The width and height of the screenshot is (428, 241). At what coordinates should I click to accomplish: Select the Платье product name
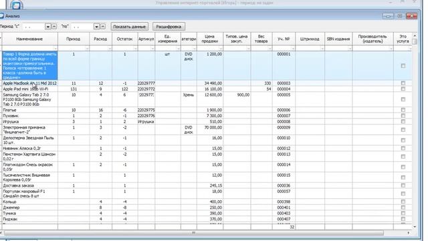(9, 110)
